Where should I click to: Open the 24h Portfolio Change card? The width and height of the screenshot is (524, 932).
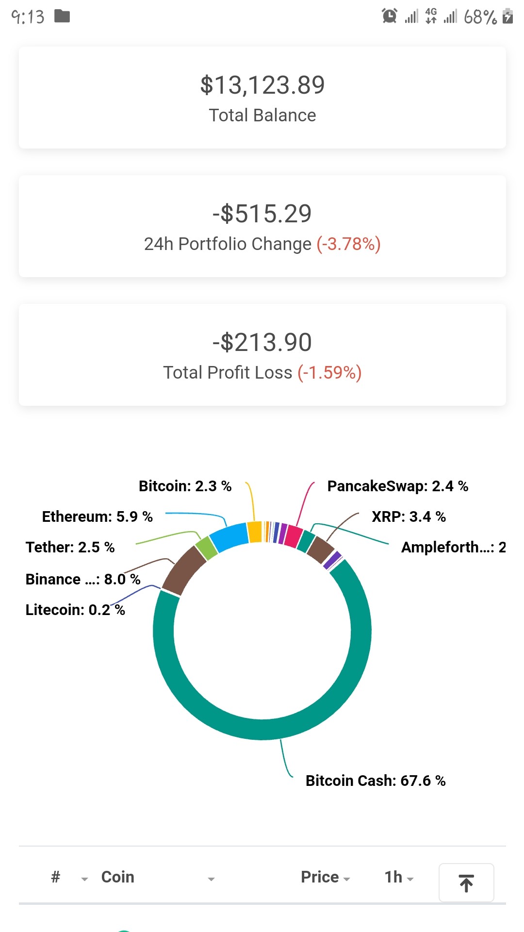(x=262, y=226)
